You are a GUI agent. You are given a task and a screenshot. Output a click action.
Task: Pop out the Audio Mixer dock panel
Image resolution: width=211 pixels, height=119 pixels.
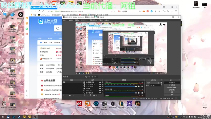(x=144, y=80)
